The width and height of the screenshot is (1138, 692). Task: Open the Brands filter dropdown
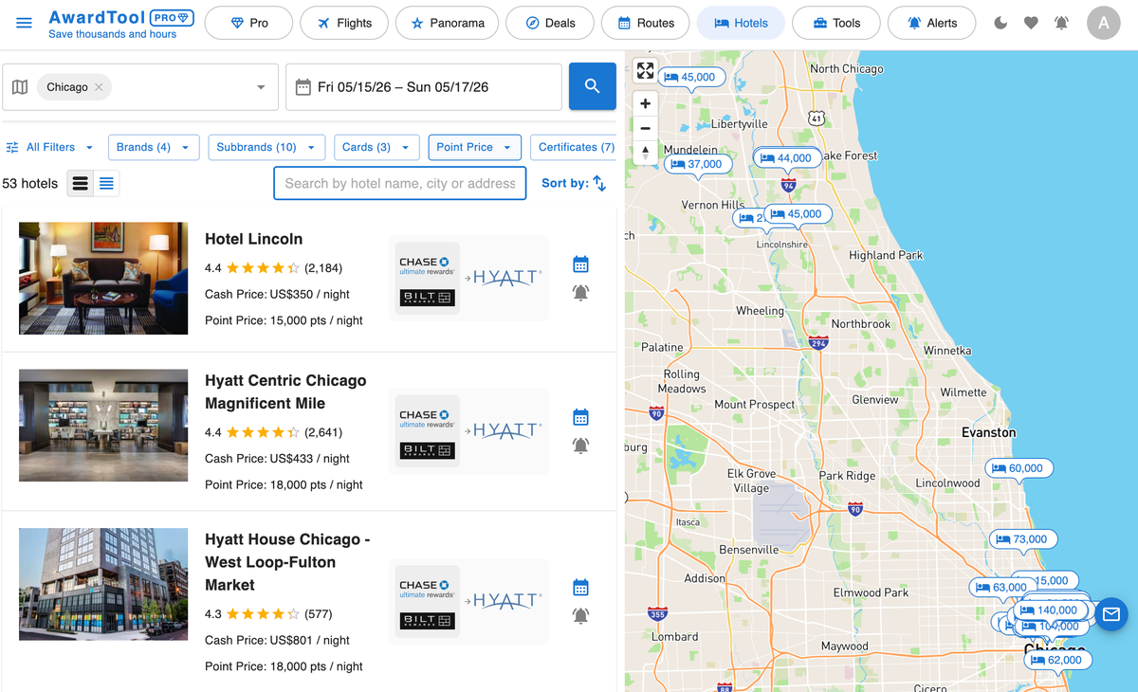[154, 147]
